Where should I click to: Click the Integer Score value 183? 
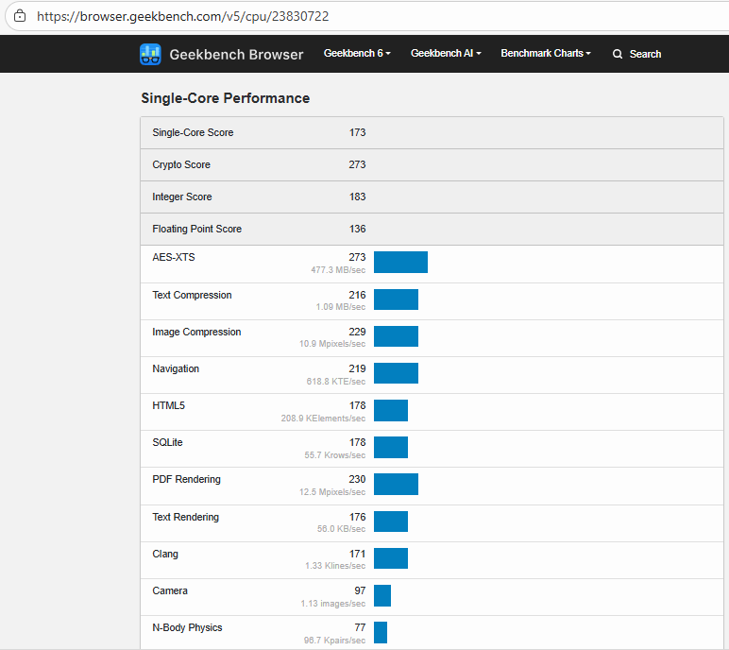(358, 197)
